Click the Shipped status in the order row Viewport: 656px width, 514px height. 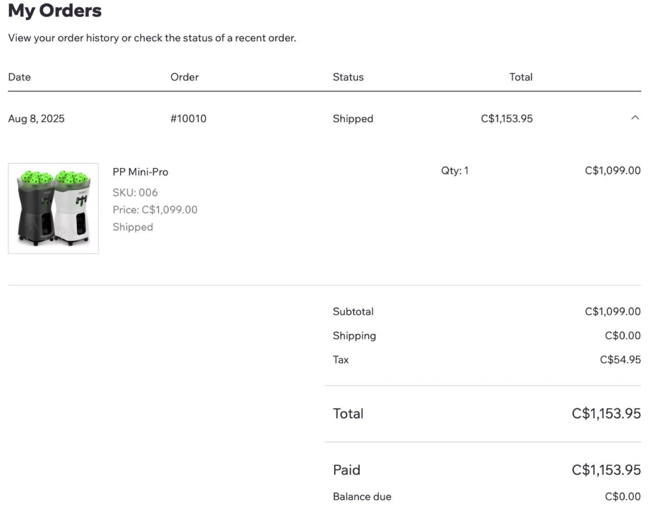(x=353, y=119)
